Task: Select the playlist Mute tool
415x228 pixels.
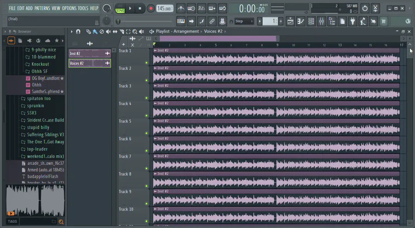Action: 108,32
